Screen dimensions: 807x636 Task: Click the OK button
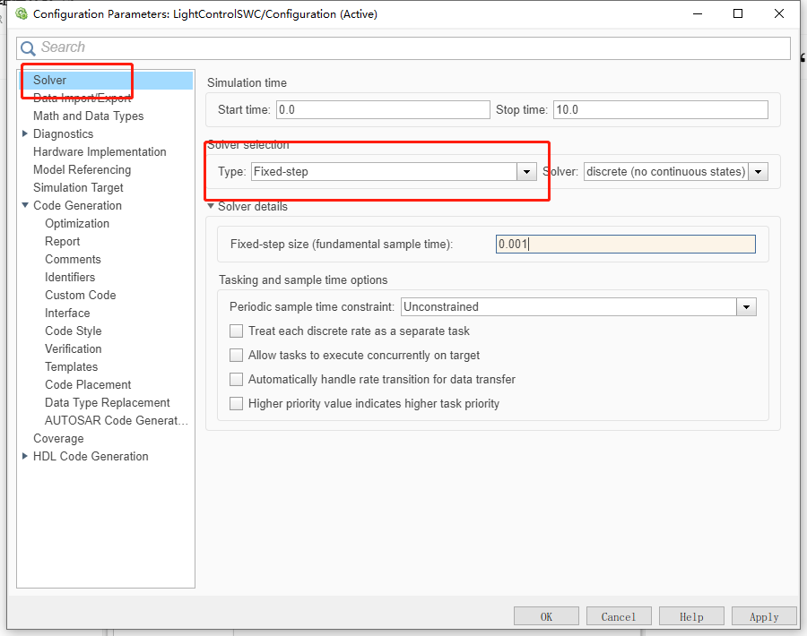pos(546,616)
